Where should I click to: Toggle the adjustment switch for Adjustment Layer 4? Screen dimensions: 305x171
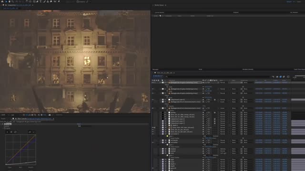click(x=215, y=119)
